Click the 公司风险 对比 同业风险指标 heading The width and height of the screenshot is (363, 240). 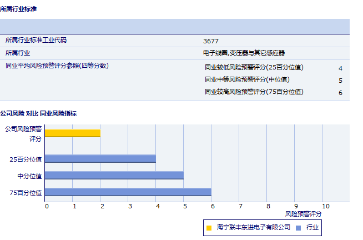pyautogui.click(x=38, y=113)
